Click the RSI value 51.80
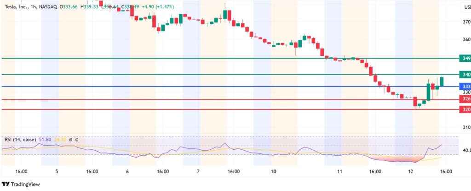Viewport: 471px width, 191px height. tap(45, 140)
